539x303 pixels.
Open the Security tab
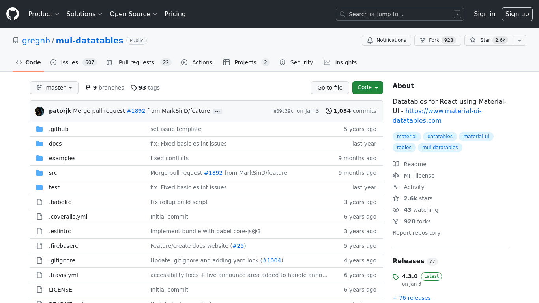[296, 62]
